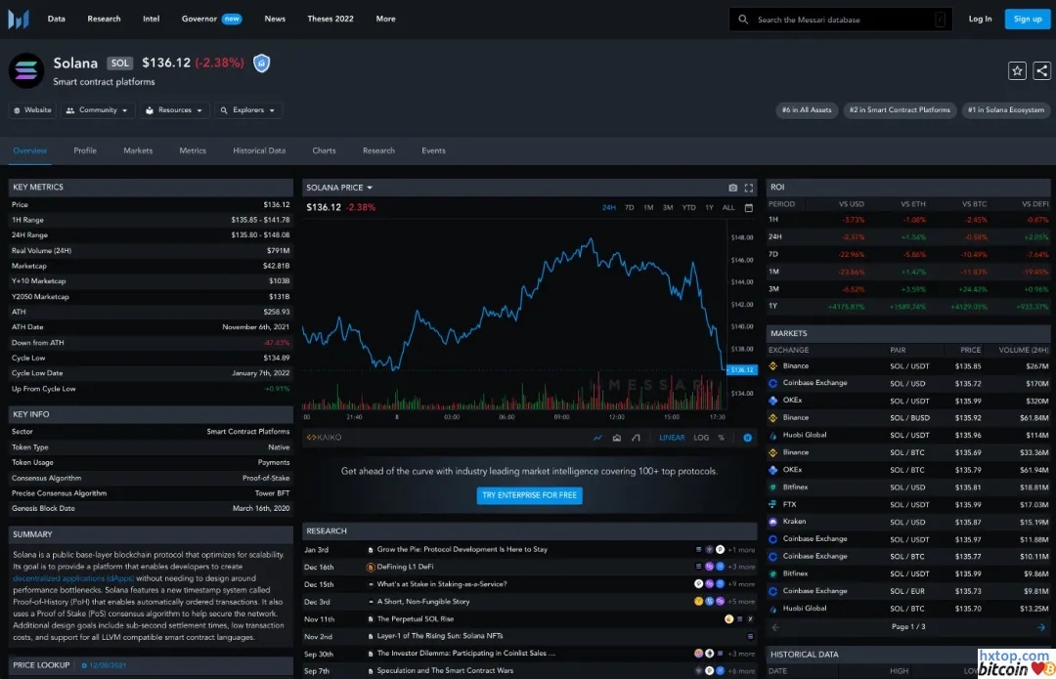Image resolution: width=1056 pixels, height=679 pixels.
Task: Open the chart calendar date picker
Action: pyautogui.click(x=749, y=207)
